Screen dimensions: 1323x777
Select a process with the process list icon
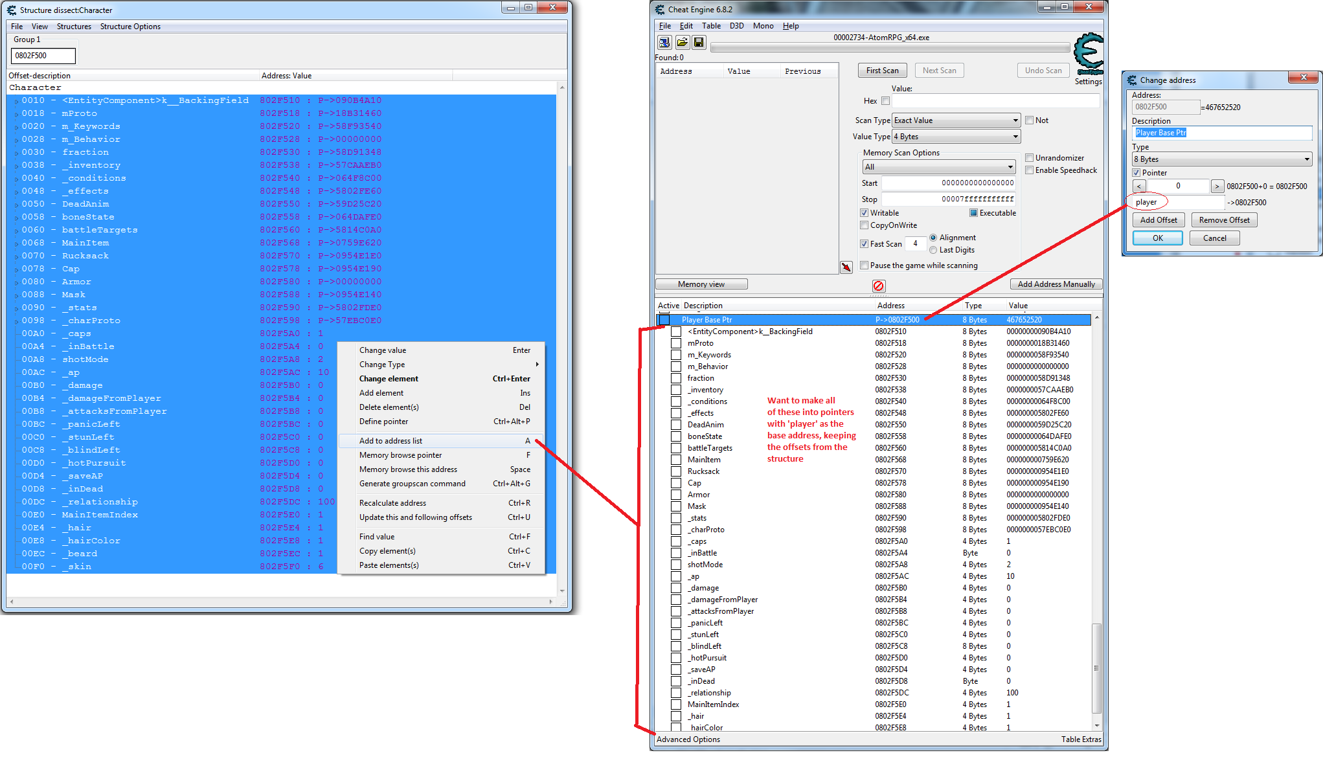click(x=664, y=42)
